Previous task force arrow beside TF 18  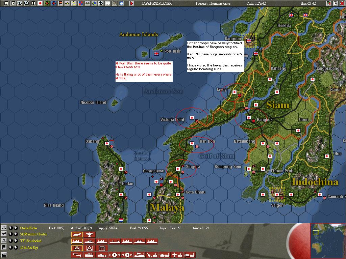[10, 241]
